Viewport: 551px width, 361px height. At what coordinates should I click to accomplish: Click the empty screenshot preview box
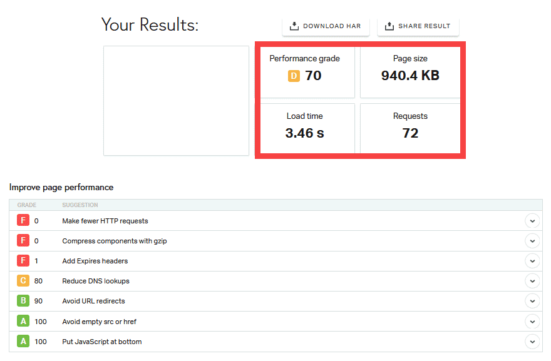[176, 100]
